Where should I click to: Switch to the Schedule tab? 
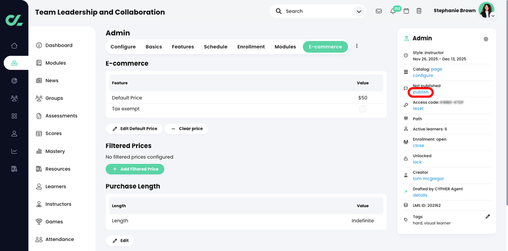tap(216, 47)
